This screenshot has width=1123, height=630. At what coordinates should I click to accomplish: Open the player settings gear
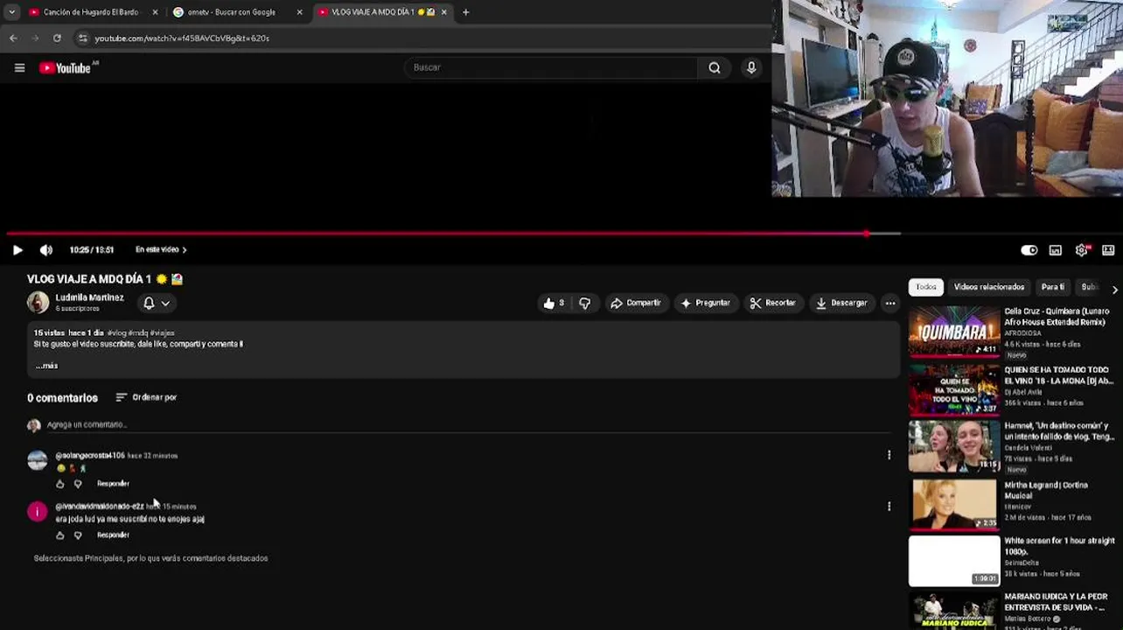(1082, 249)
